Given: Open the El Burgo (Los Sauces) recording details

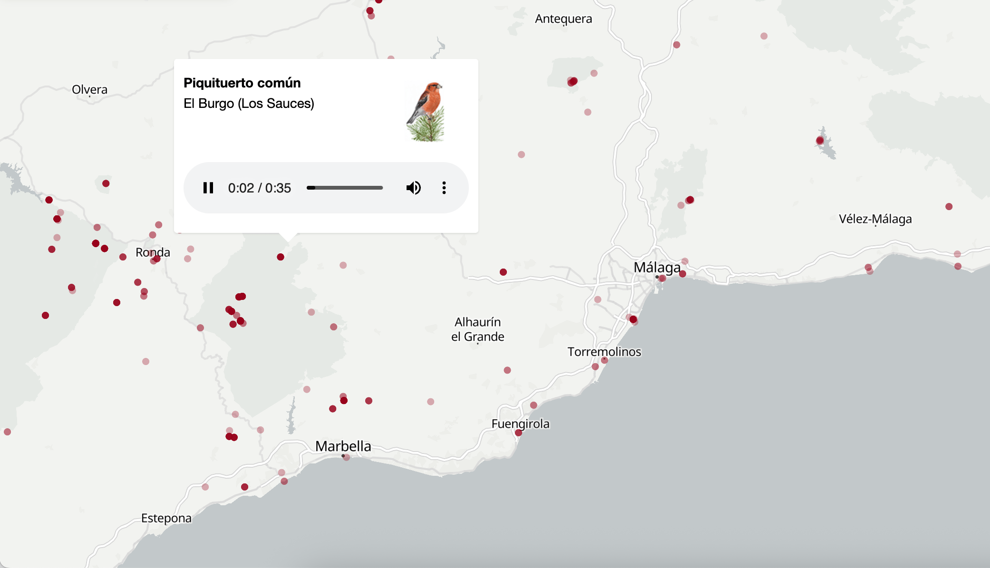Looking at the screenshot, I should coord(249,103).
